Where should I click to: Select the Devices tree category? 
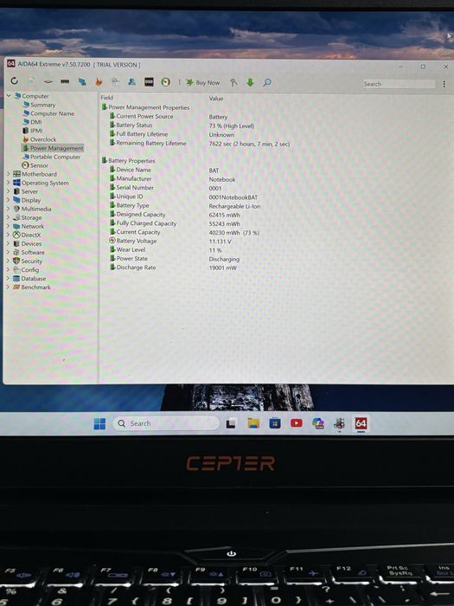click(27, 244)
